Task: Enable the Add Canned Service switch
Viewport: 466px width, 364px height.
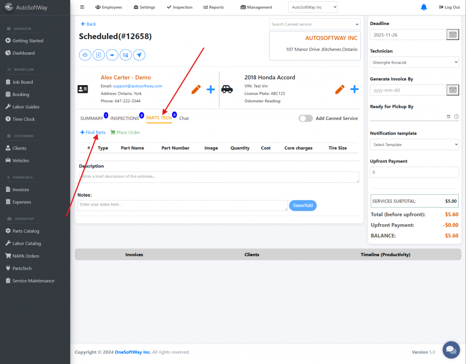Action: [305, 118]
